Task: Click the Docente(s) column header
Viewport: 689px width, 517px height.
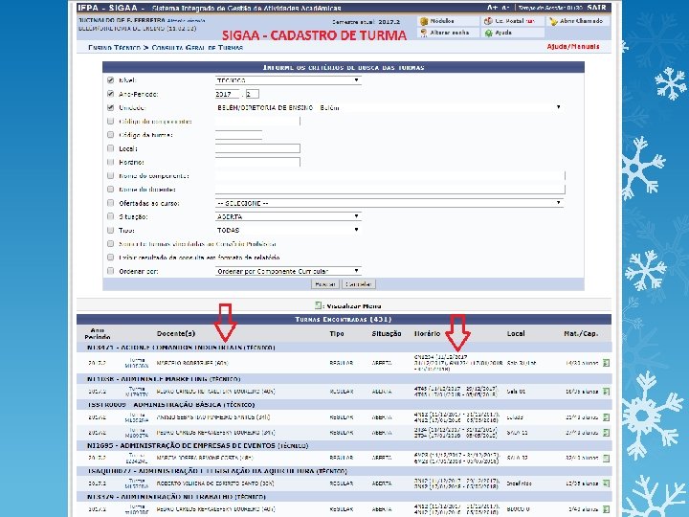Action: tap(176, 334)
